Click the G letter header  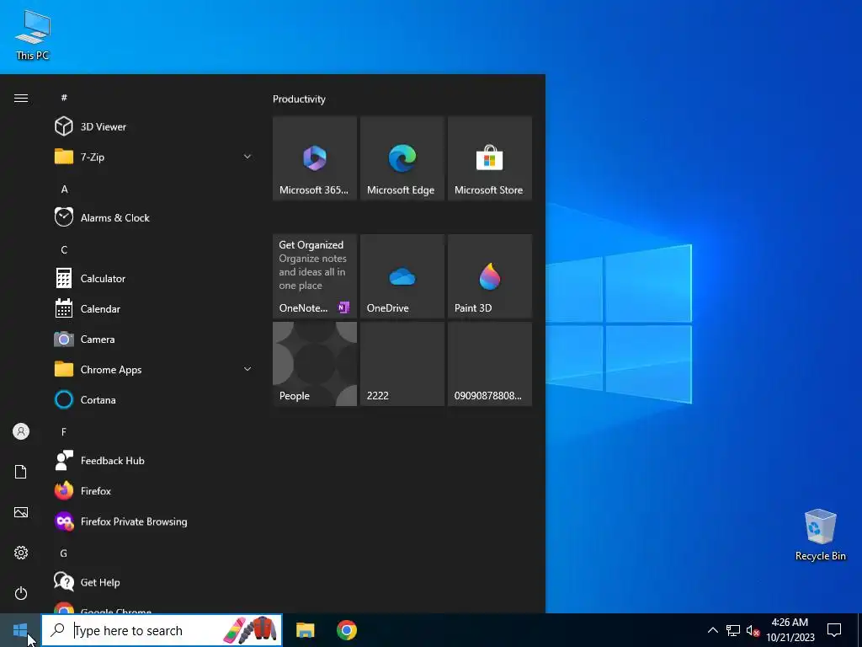coord(64,553)
